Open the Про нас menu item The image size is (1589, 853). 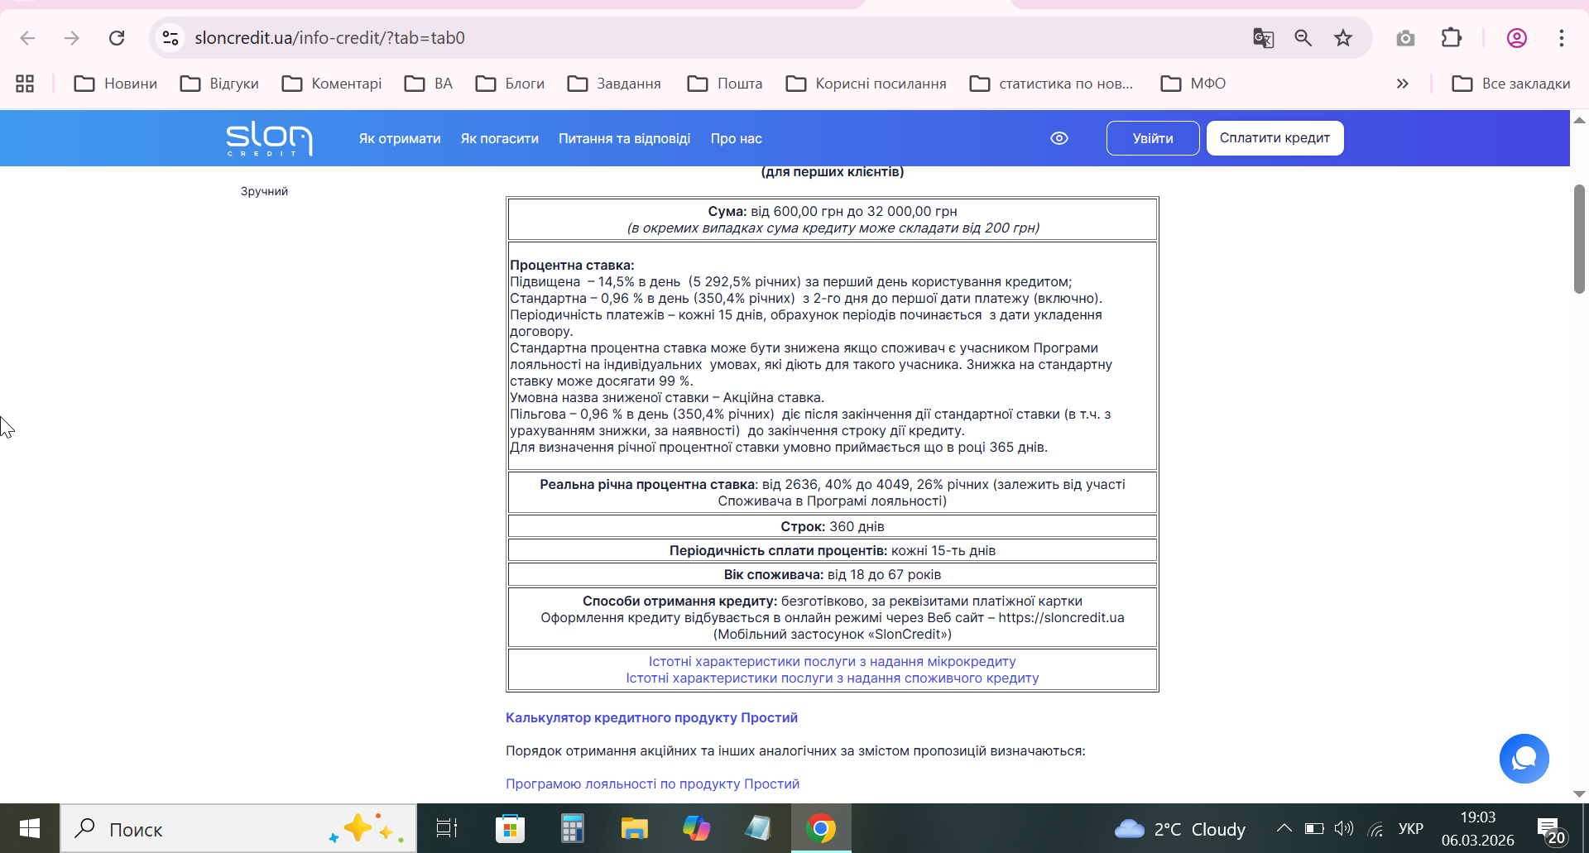click(x=737, y=139)
